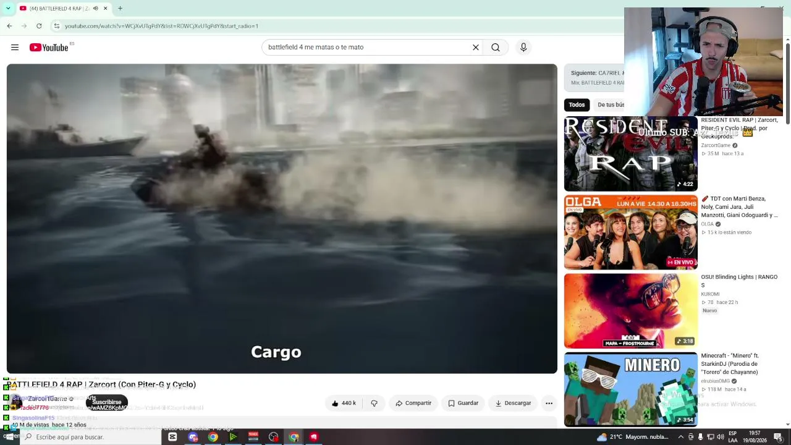Dislike the video with thumbs down
791x445 pixels.
[374, 403]
